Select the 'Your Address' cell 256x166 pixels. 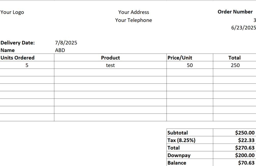pyautogui.click(x=133, y=12)
